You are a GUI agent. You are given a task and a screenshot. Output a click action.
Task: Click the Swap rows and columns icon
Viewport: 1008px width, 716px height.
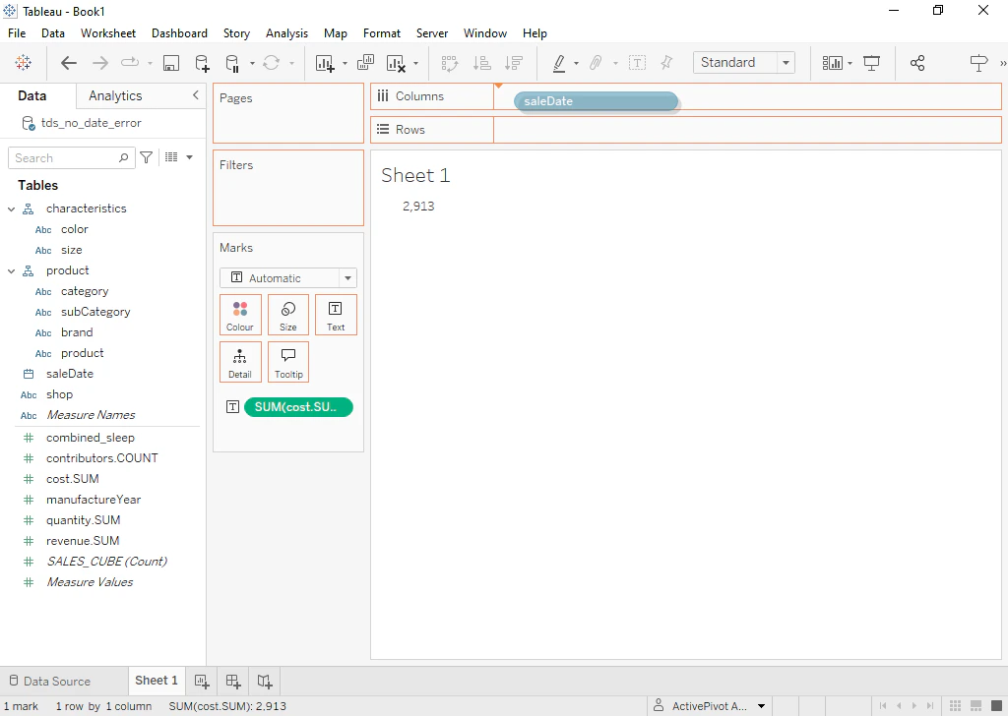click(449, 62)
